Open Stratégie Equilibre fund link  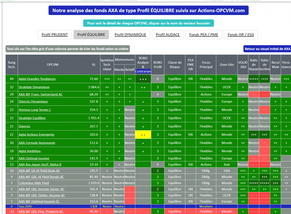point(32,118)
